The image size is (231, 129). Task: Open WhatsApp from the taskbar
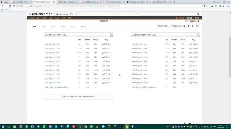click(44, 126)
